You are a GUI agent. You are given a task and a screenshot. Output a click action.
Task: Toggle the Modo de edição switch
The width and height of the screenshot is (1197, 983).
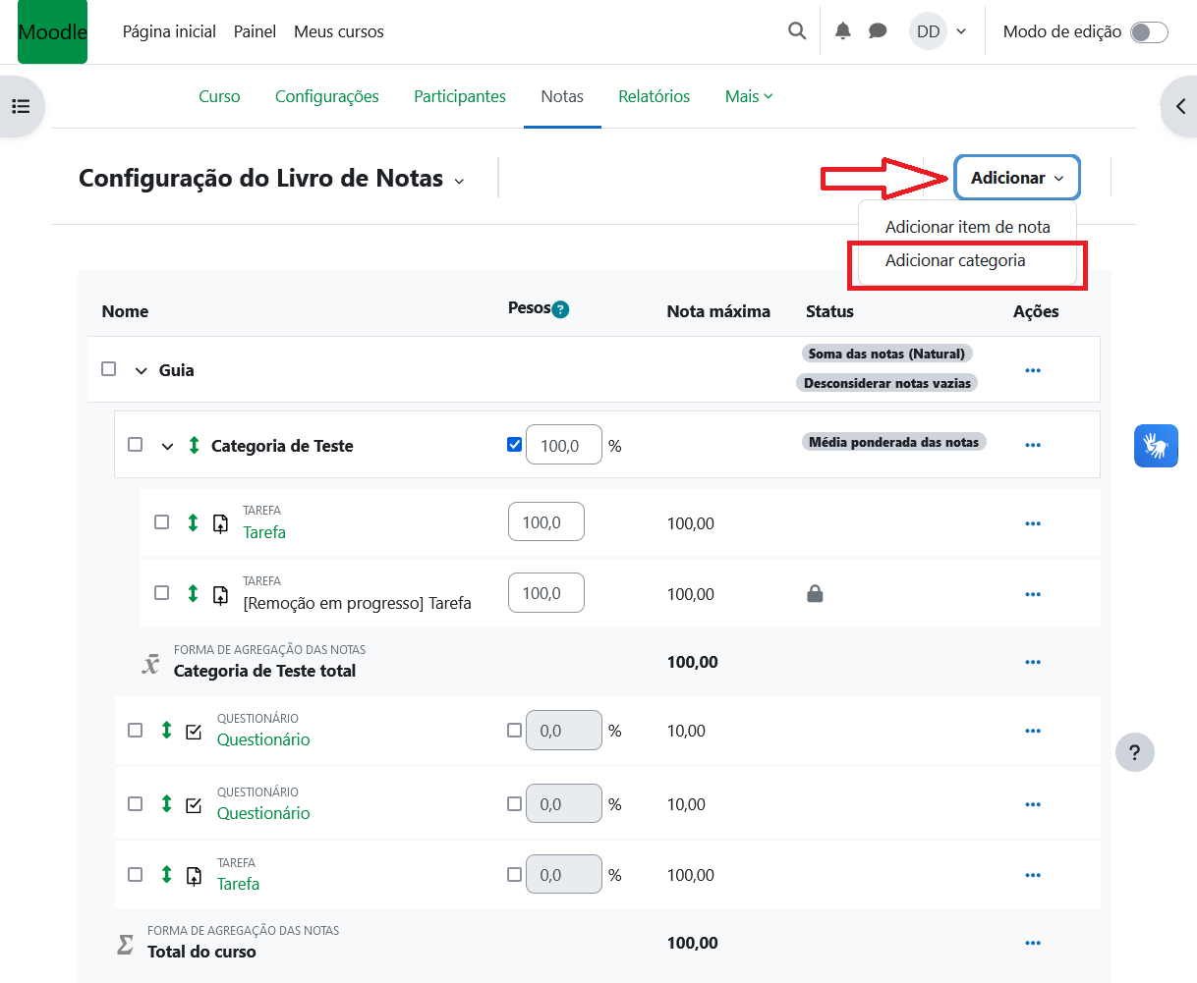click(x=1148, y=32)
